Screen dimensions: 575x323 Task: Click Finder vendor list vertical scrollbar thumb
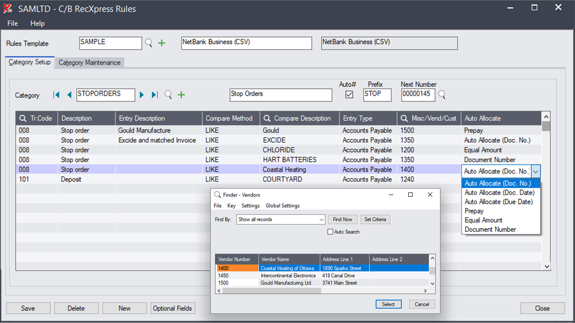click(432, 271)
